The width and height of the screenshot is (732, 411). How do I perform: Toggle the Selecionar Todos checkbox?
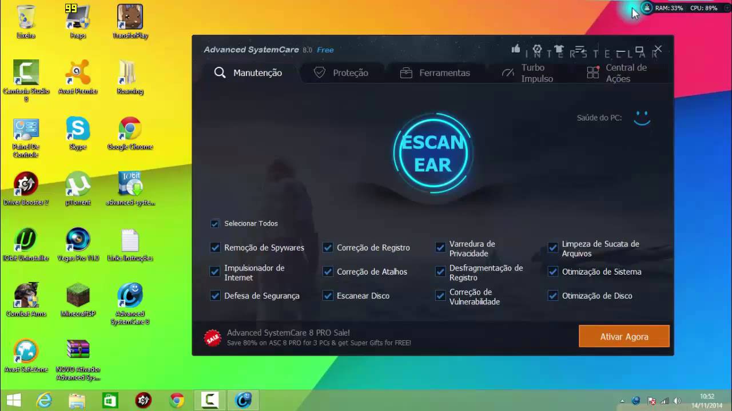214,224
